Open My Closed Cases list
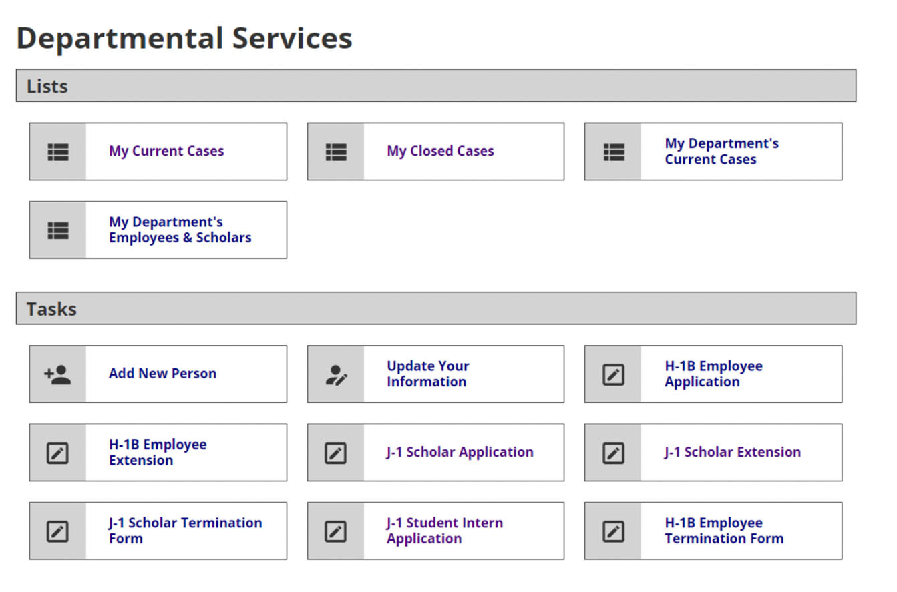Viewport: 897px width, 592px height. (440, 152)
